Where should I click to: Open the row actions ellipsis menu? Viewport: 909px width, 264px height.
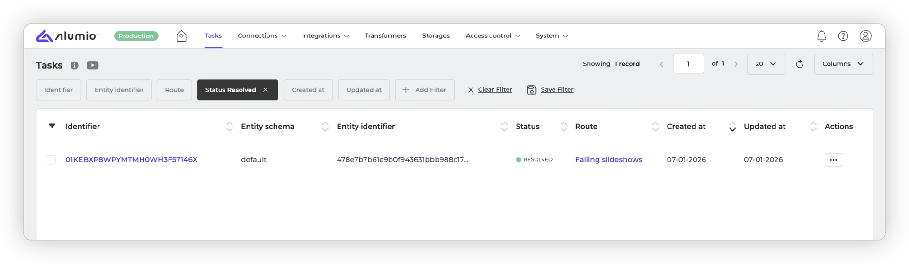coord(833,160)
